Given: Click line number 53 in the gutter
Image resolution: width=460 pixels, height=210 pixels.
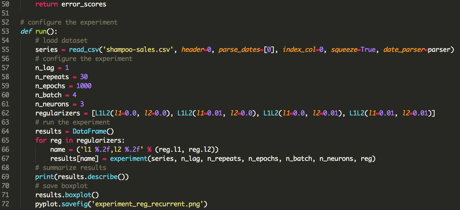Looking at the screenshot, I should [5, 32].
